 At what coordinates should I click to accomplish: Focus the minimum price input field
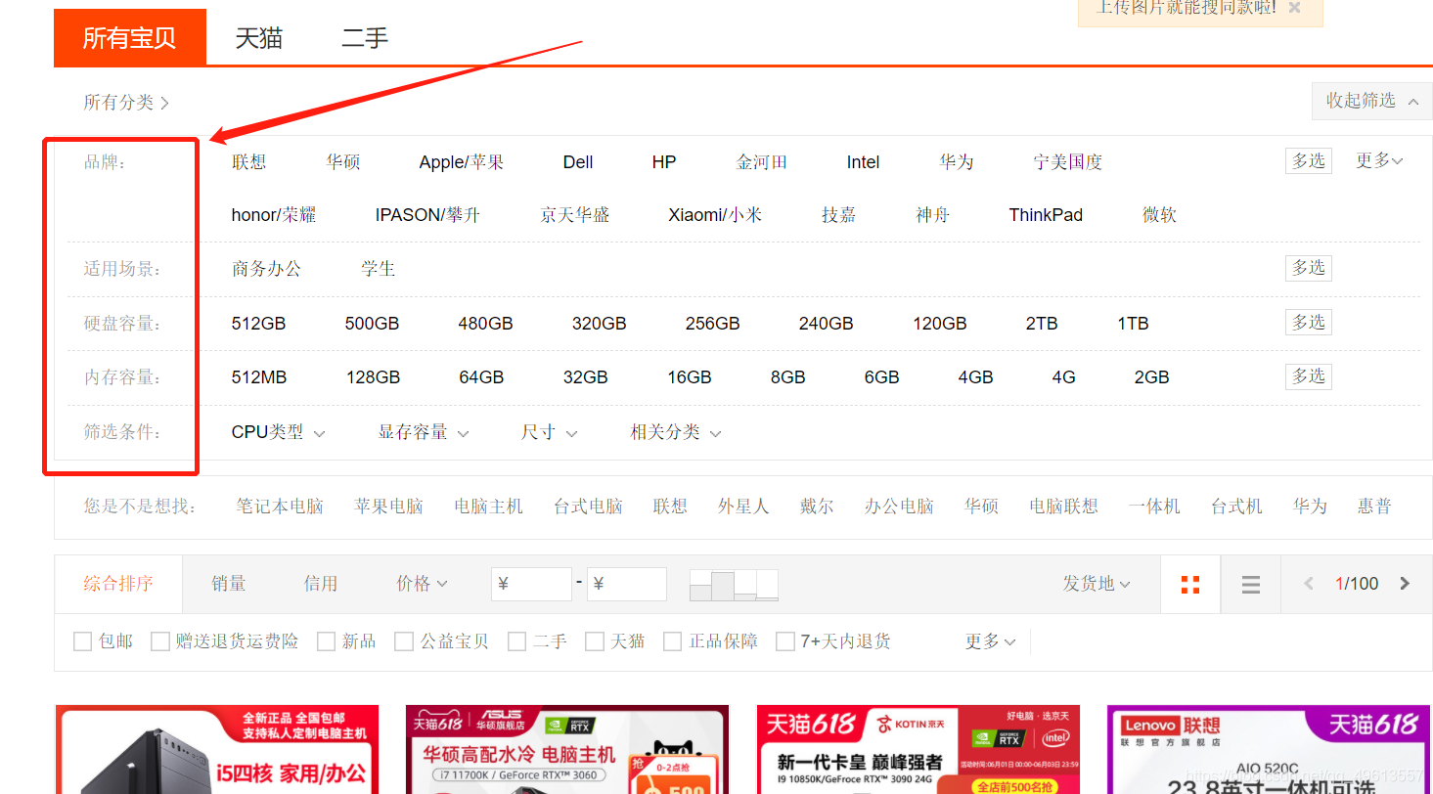tap(531, 584)
